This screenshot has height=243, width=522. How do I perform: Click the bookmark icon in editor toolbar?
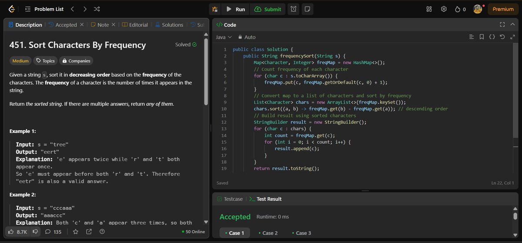(x=482, y=37)
